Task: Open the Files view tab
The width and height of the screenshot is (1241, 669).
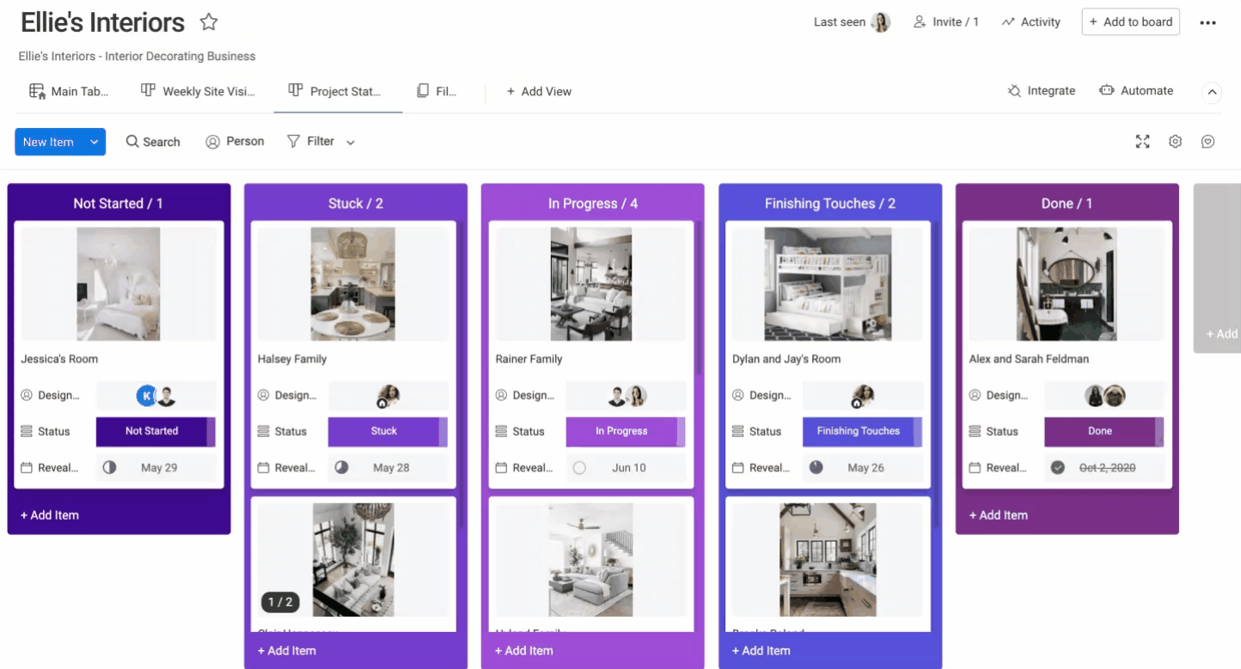Action: point(437,91)
